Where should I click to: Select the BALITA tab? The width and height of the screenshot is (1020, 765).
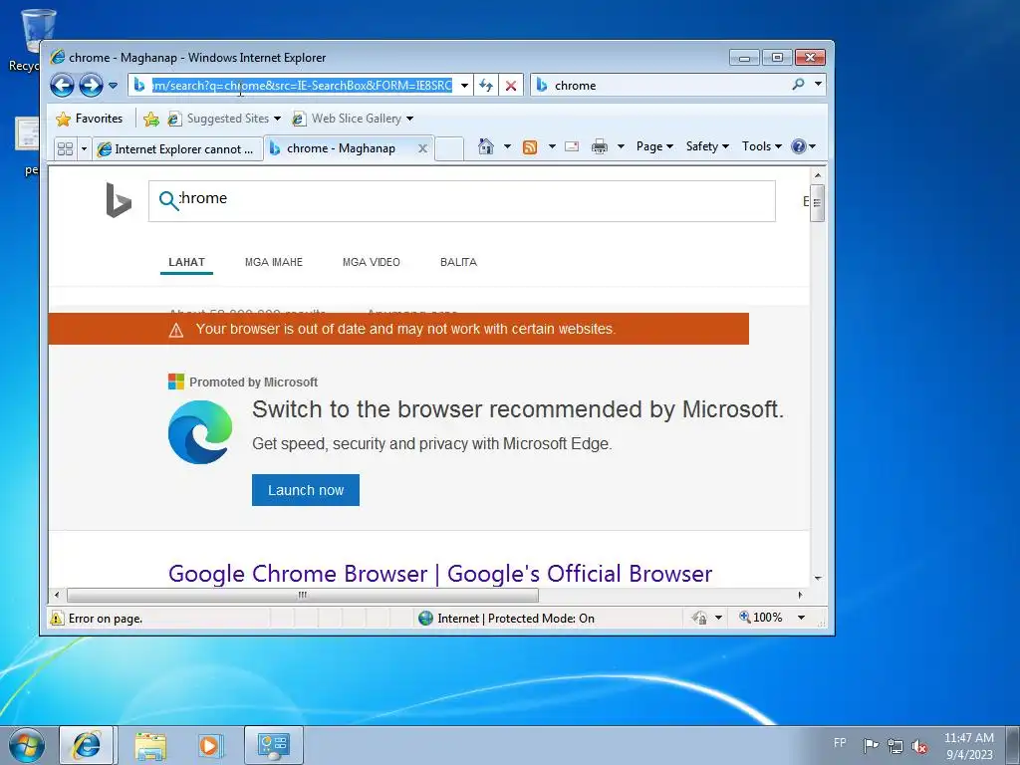point(458,262)
